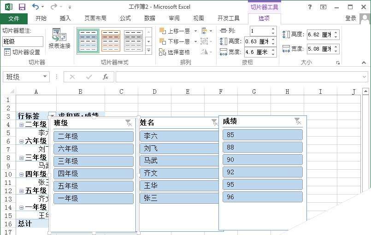
Task: Open 切片器设置 slicer settings
Action: [22, 52]
